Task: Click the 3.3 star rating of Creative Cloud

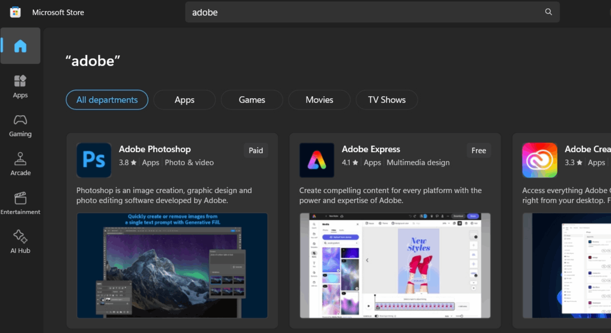Action: [x=573, y=163]
